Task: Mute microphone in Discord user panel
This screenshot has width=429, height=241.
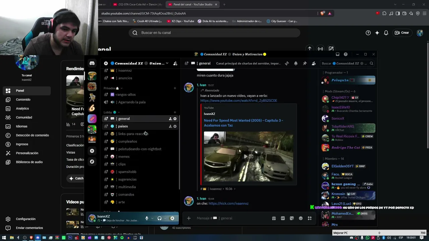Action: [146, 218]
